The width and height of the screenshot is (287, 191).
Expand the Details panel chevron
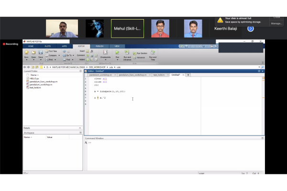80,128
